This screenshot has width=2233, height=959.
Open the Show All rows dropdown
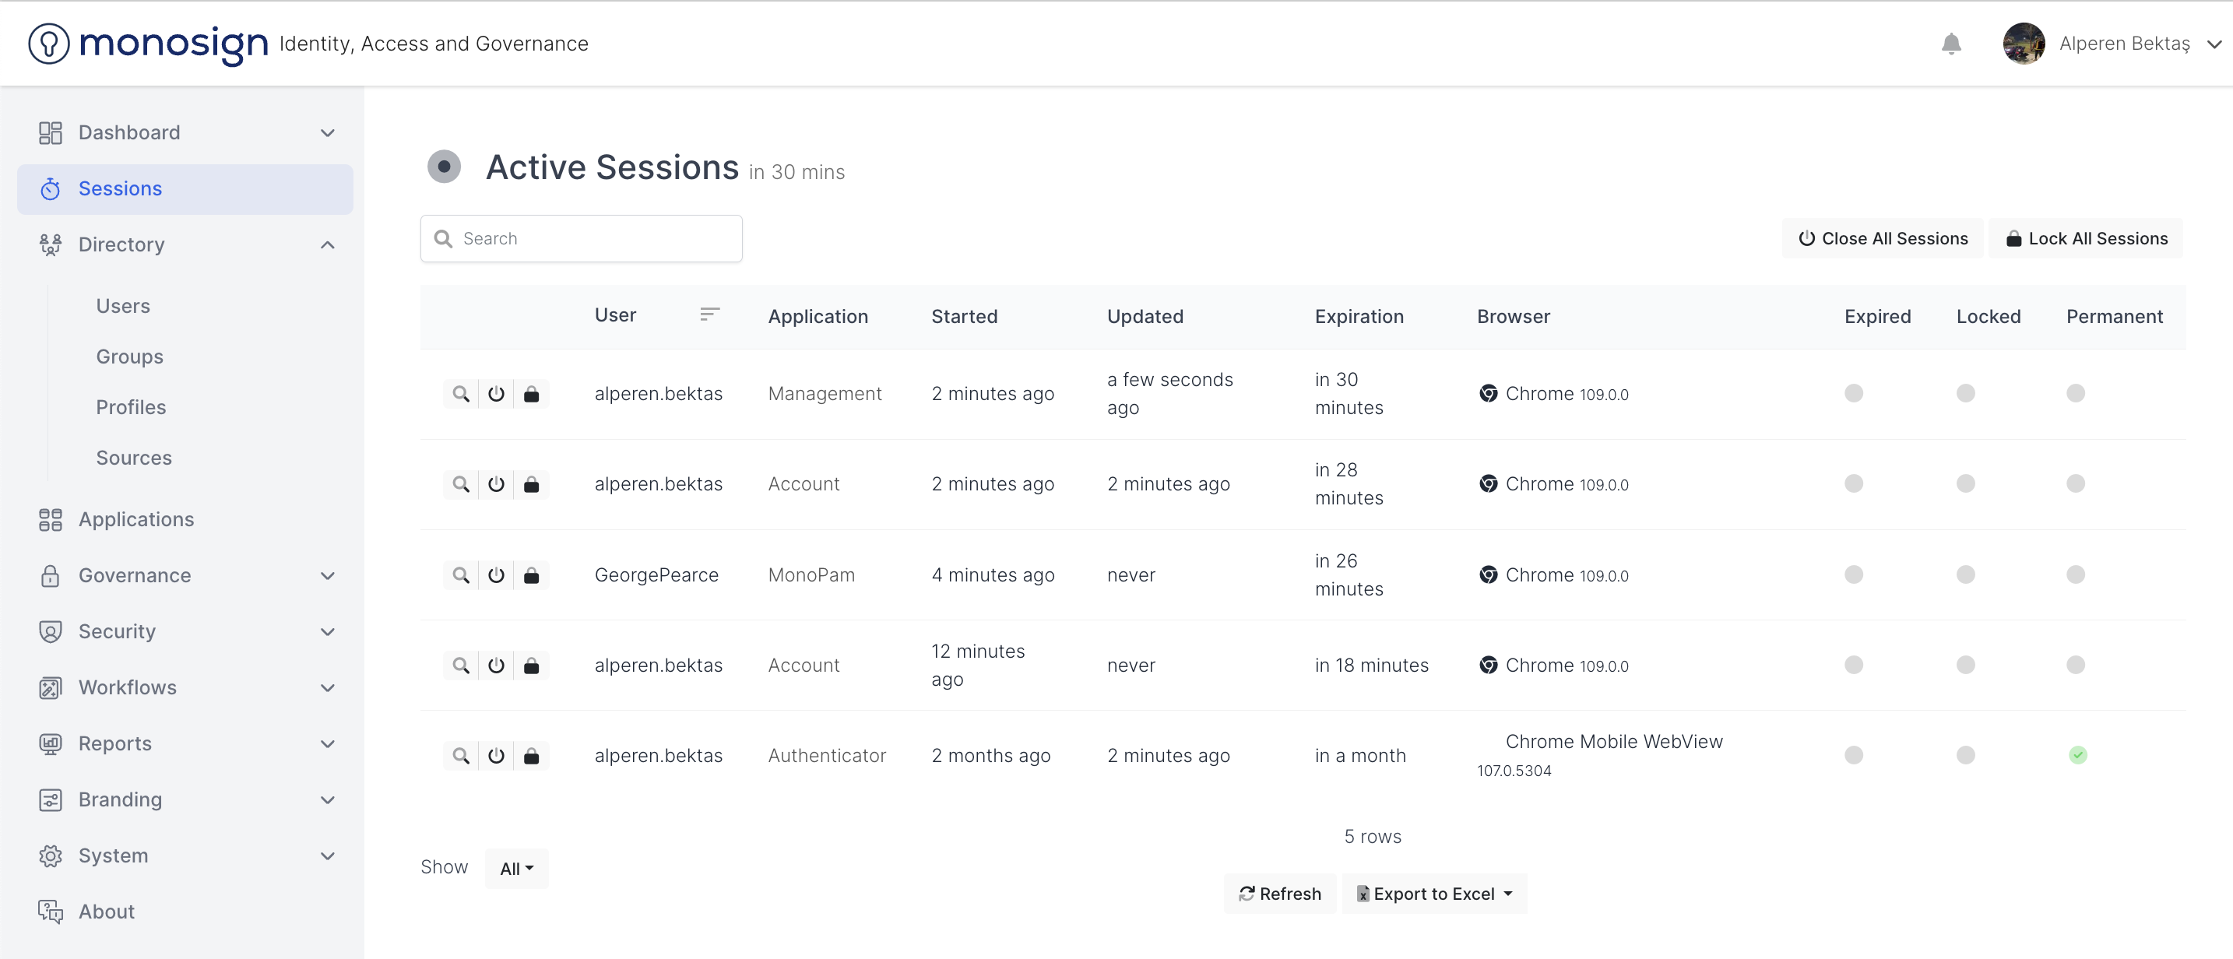pos(517,869)
